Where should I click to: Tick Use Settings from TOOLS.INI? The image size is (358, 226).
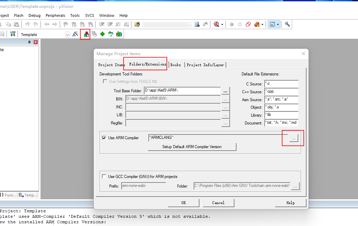105,81
